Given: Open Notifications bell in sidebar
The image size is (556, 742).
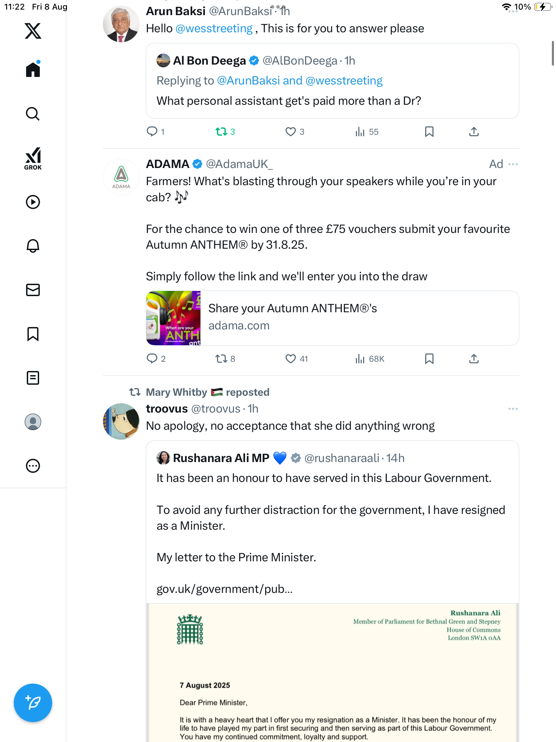Looking at the screenshot, I should tap(33, 246).
